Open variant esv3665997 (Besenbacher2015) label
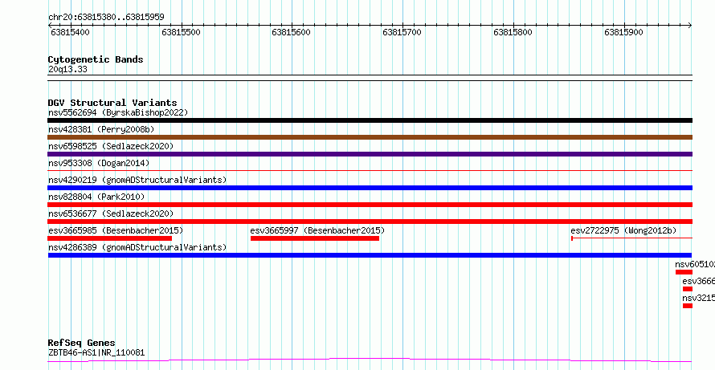715x370 pixels. [x=317, y=230]
